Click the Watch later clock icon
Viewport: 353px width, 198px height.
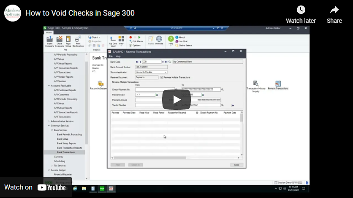coord(301,10)
